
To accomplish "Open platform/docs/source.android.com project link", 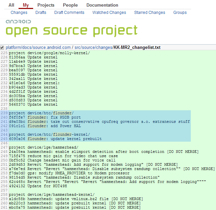I will [x=38, y=48].
